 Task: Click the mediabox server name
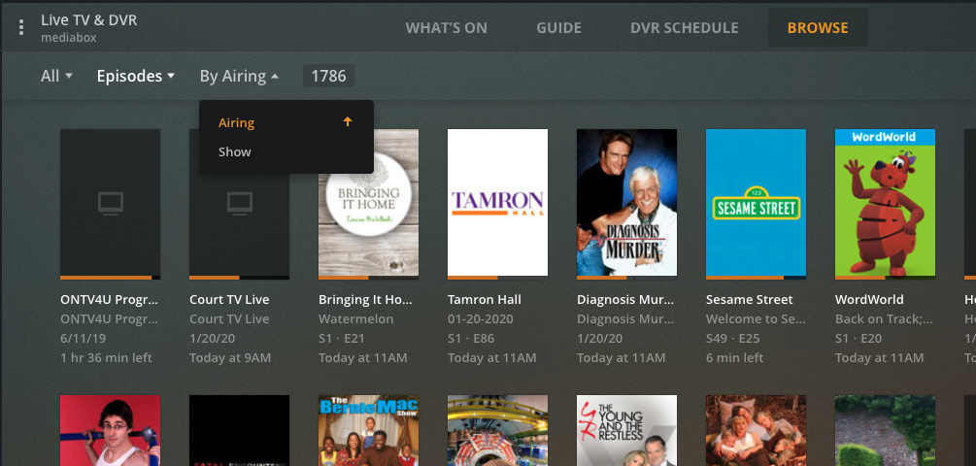tap(69, 37)
